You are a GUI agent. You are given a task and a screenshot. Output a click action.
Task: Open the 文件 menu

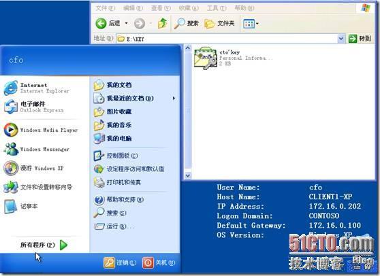click(x=105, y=8)
